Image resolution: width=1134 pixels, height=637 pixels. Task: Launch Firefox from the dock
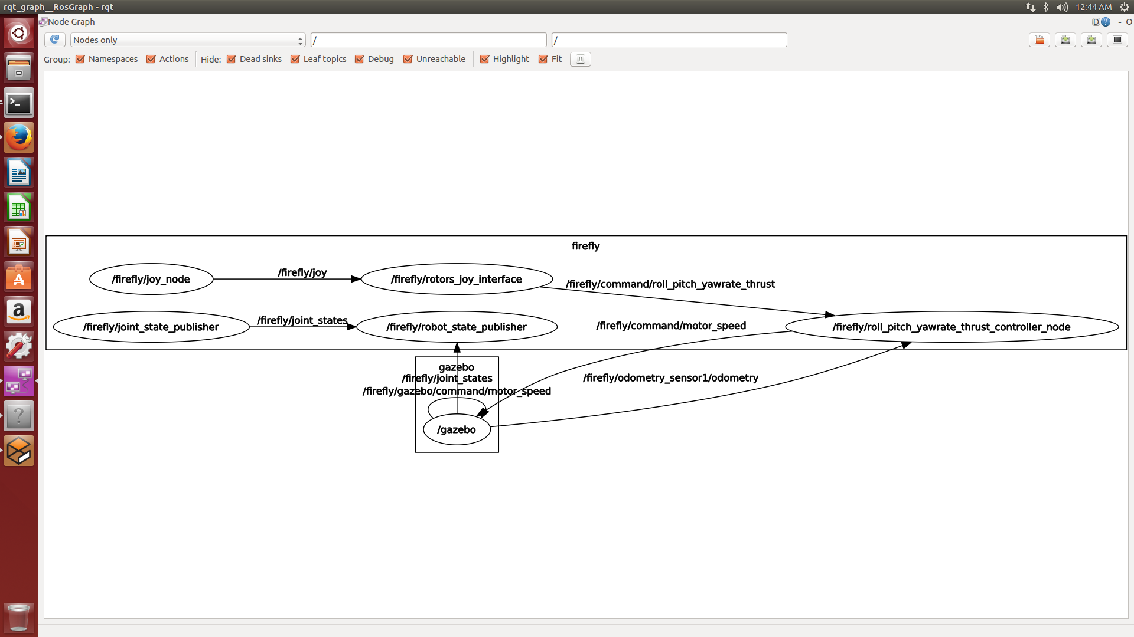coord(19,138)
